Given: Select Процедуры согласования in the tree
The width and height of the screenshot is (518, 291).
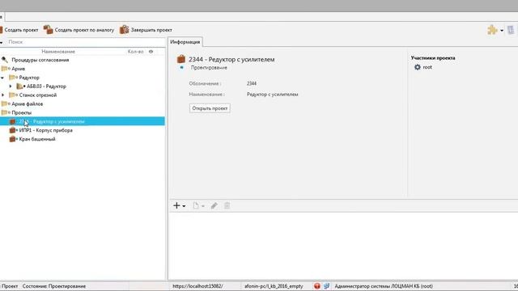Looking at the screenshot, I should tap(40, 60).
